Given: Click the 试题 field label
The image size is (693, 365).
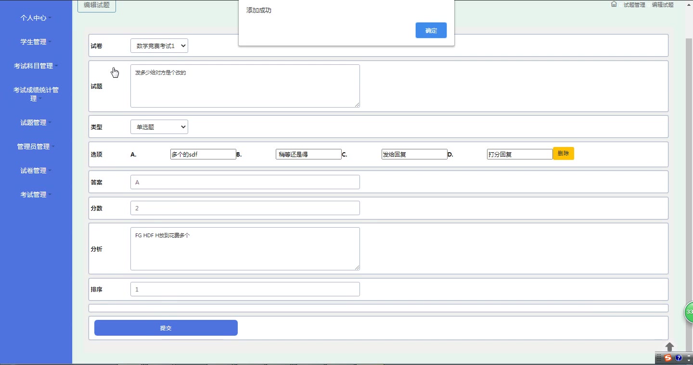Looking at the screenshot, I should pos(97,86).
